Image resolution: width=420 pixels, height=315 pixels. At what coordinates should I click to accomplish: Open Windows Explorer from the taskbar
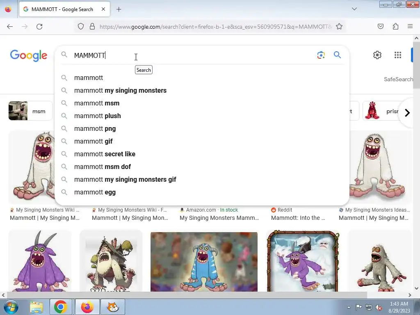(x=37, y=307)
